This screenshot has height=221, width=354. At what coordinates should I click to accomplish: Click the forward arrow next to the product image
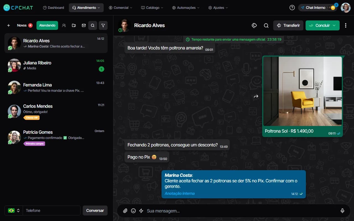256,96
